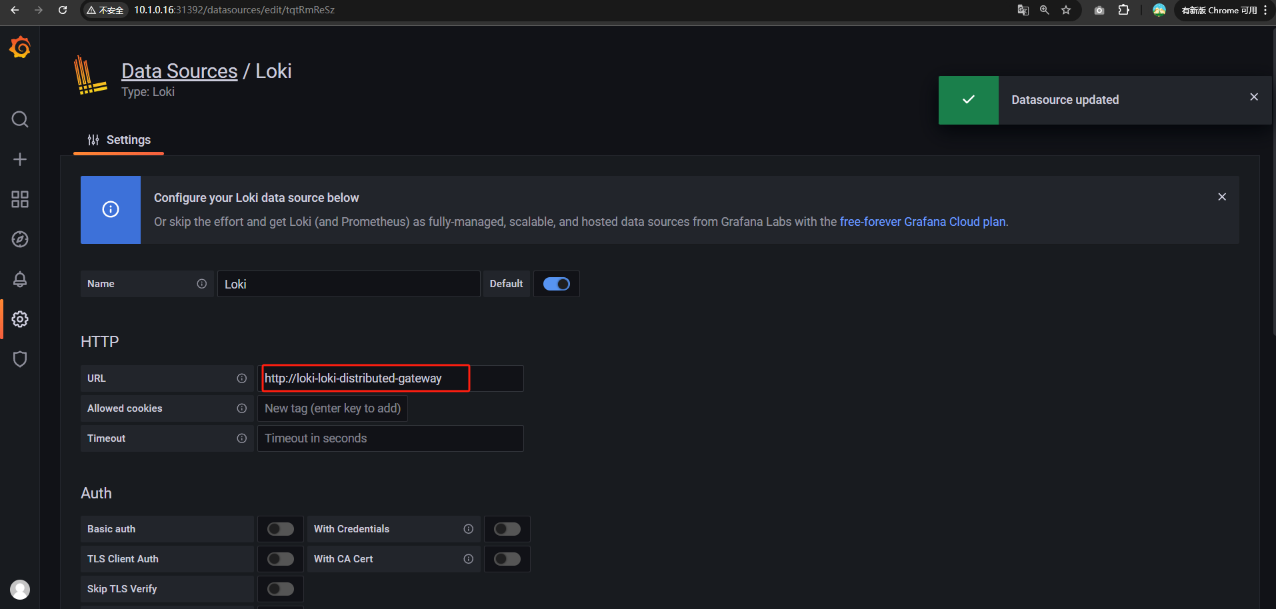1276x609 pixels.
Task: Open the browser extensions puzzle icon
Action: [1123, 10]
